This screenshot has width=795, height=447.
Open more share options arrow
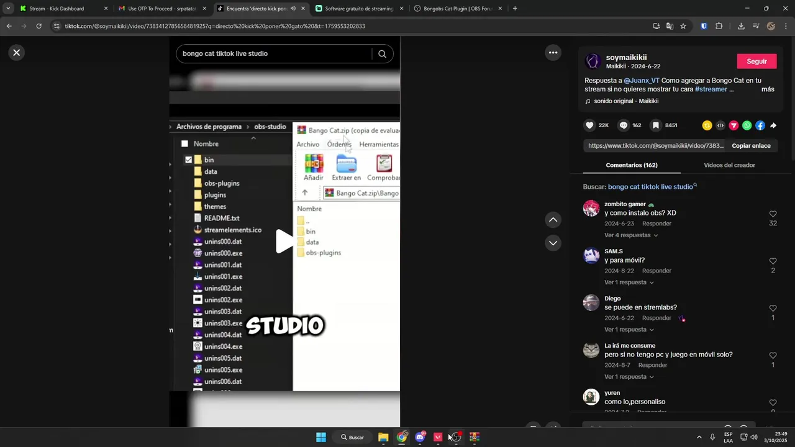point(773,125)
